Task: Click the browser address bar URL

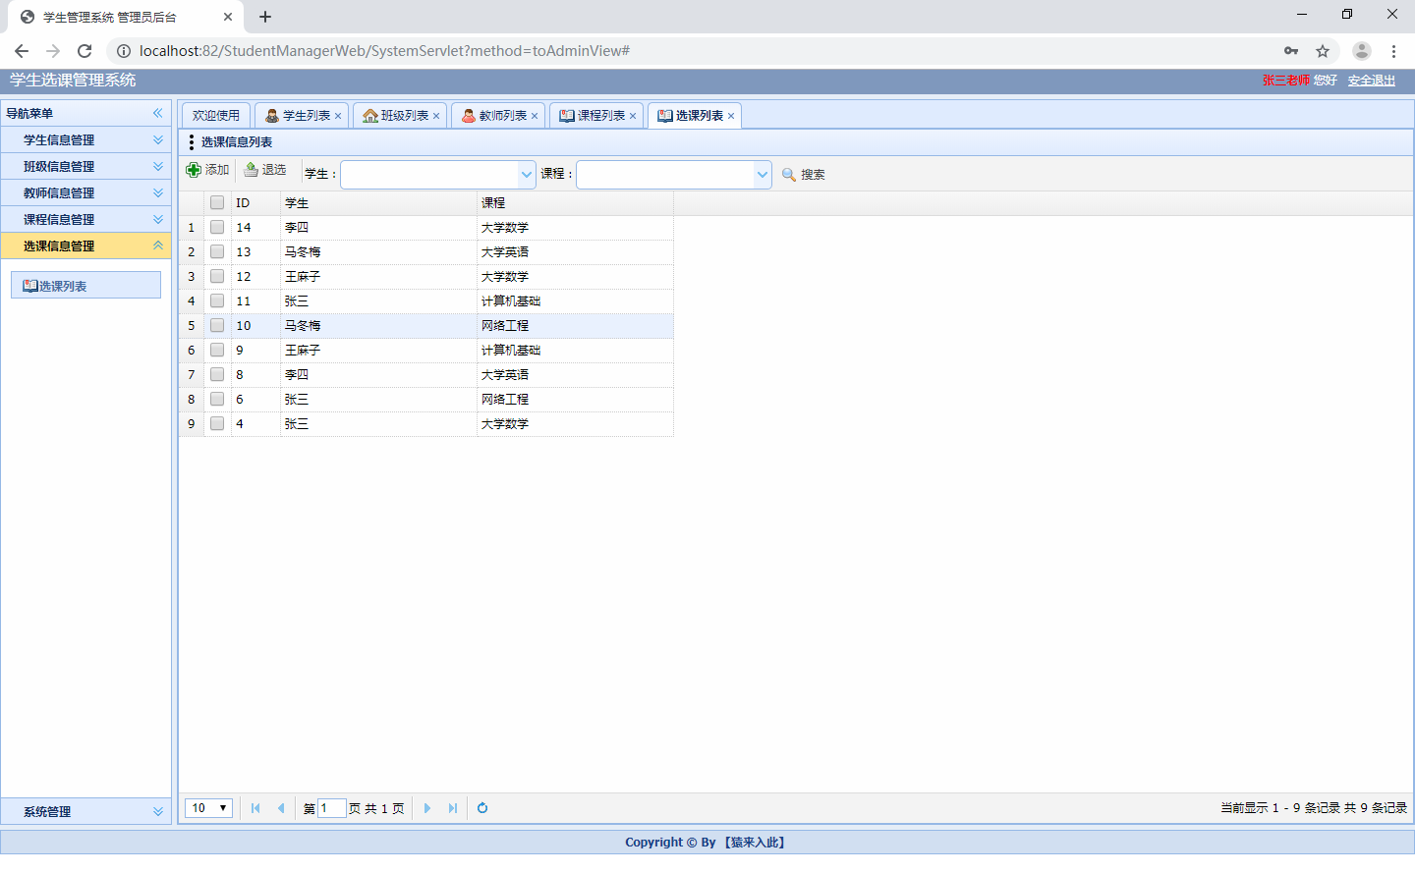Action: (384, 51)
